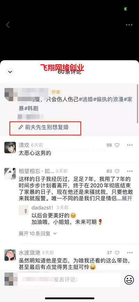Tap the back arrow at top left
This screenshot has width=139, height=302.
8,25
